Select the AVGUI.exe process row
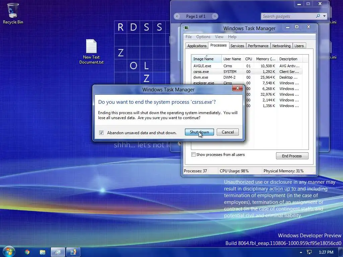Image resolution: width=343 pixels, height=257 pixels. (247, 66)
